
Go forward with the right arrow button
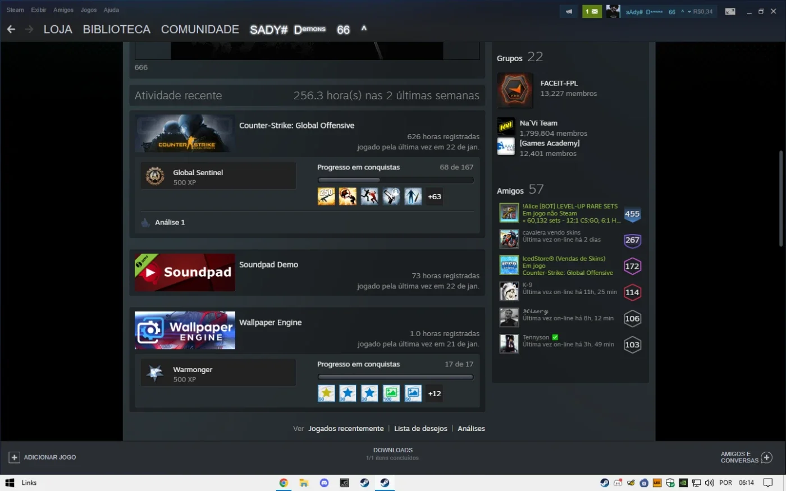[29, 29]
